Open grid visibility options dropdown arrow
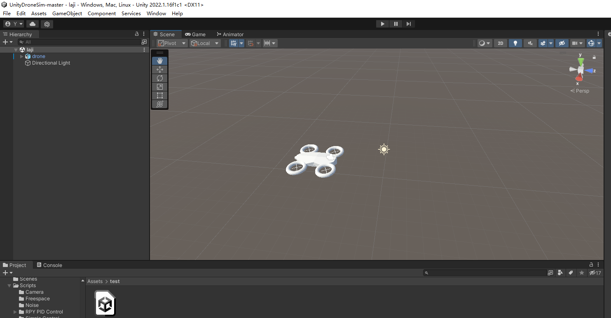This screenshot has height=318, width=611. click(x=241, y=43)
